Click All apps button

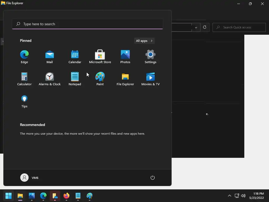click(x=144, y=41)
